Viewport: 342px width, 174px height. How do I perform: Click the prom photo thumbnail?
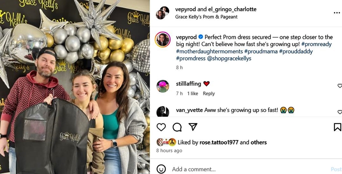pos(75,87)
